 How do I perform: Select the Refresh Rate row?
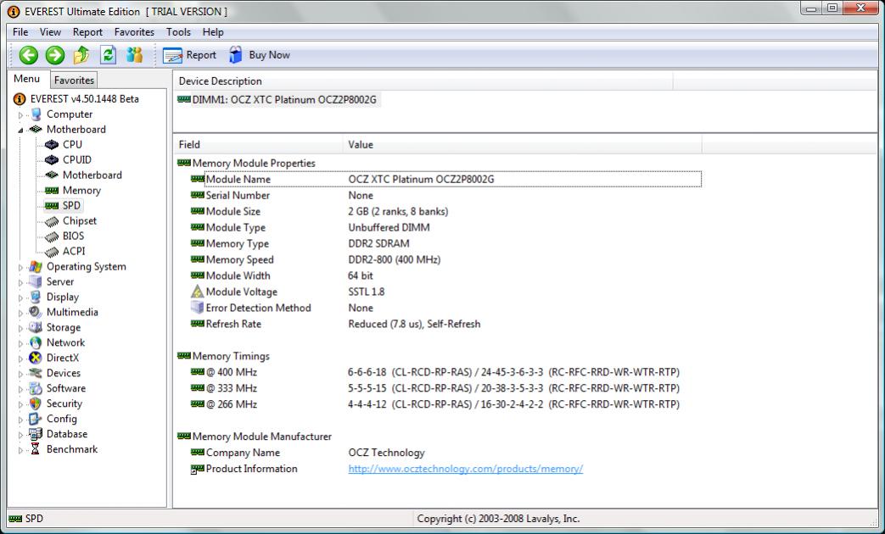(x=445, y=324)
